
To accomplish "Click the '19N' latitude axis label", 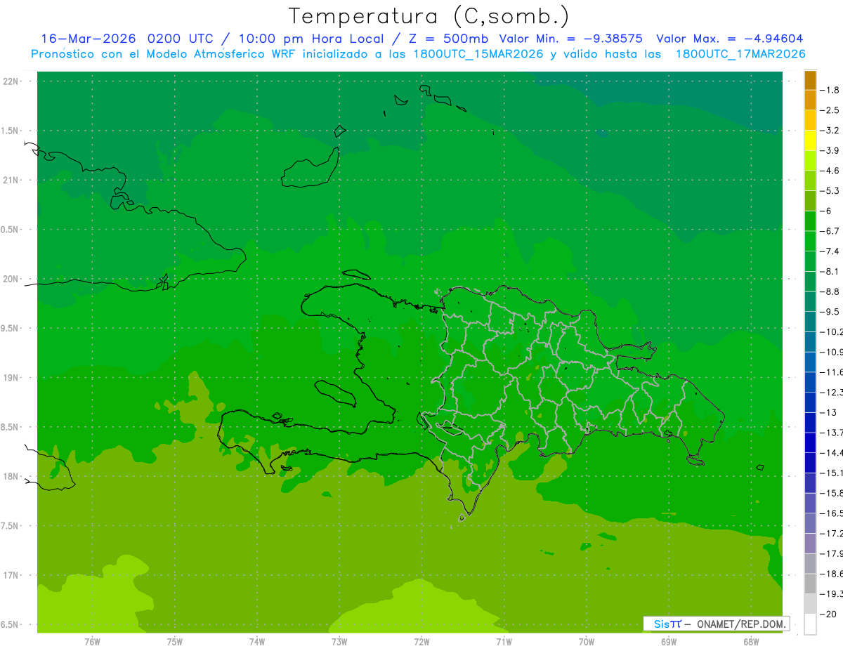I will click(x=12, y=377).
